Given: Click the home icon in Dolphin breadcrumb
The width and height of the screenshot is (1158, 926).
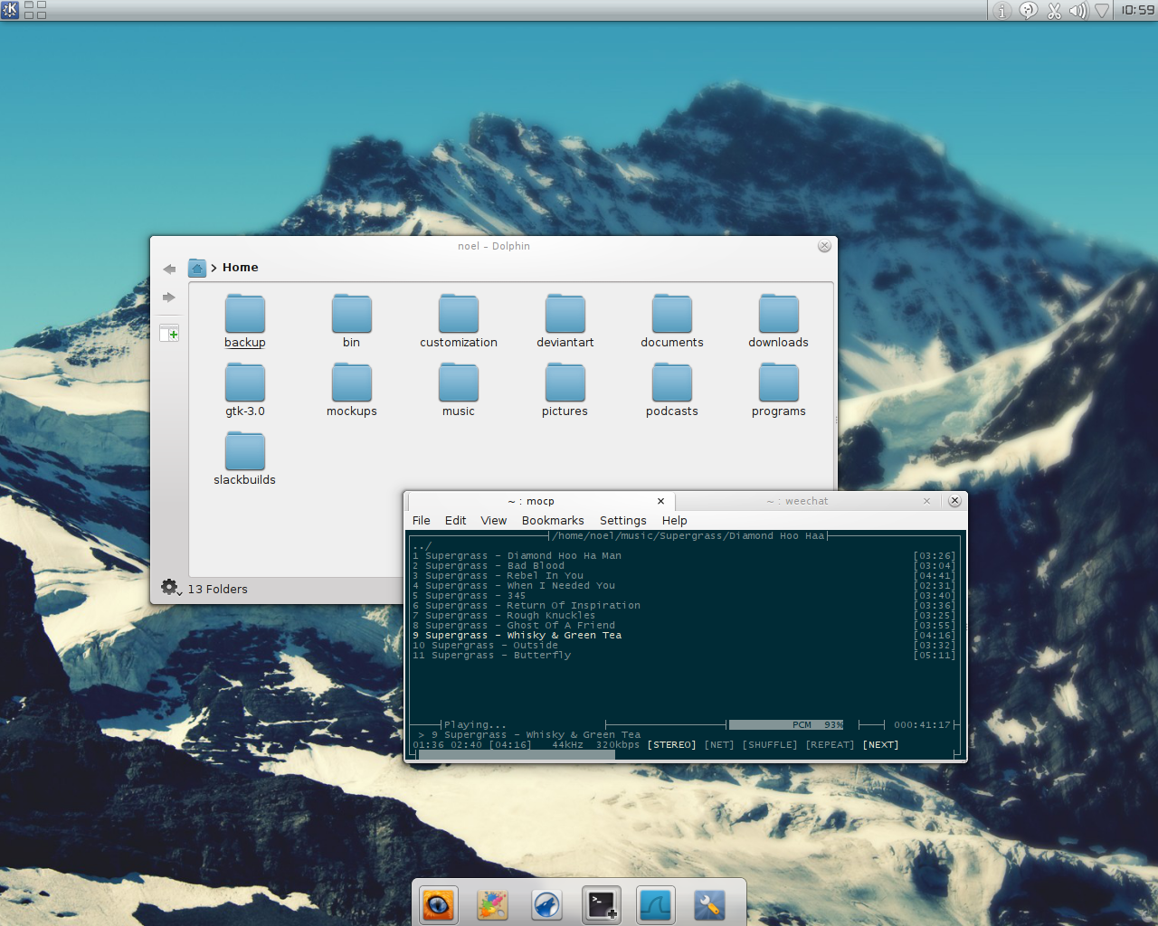Looking at the screenshot, I should tap(197, 268).
